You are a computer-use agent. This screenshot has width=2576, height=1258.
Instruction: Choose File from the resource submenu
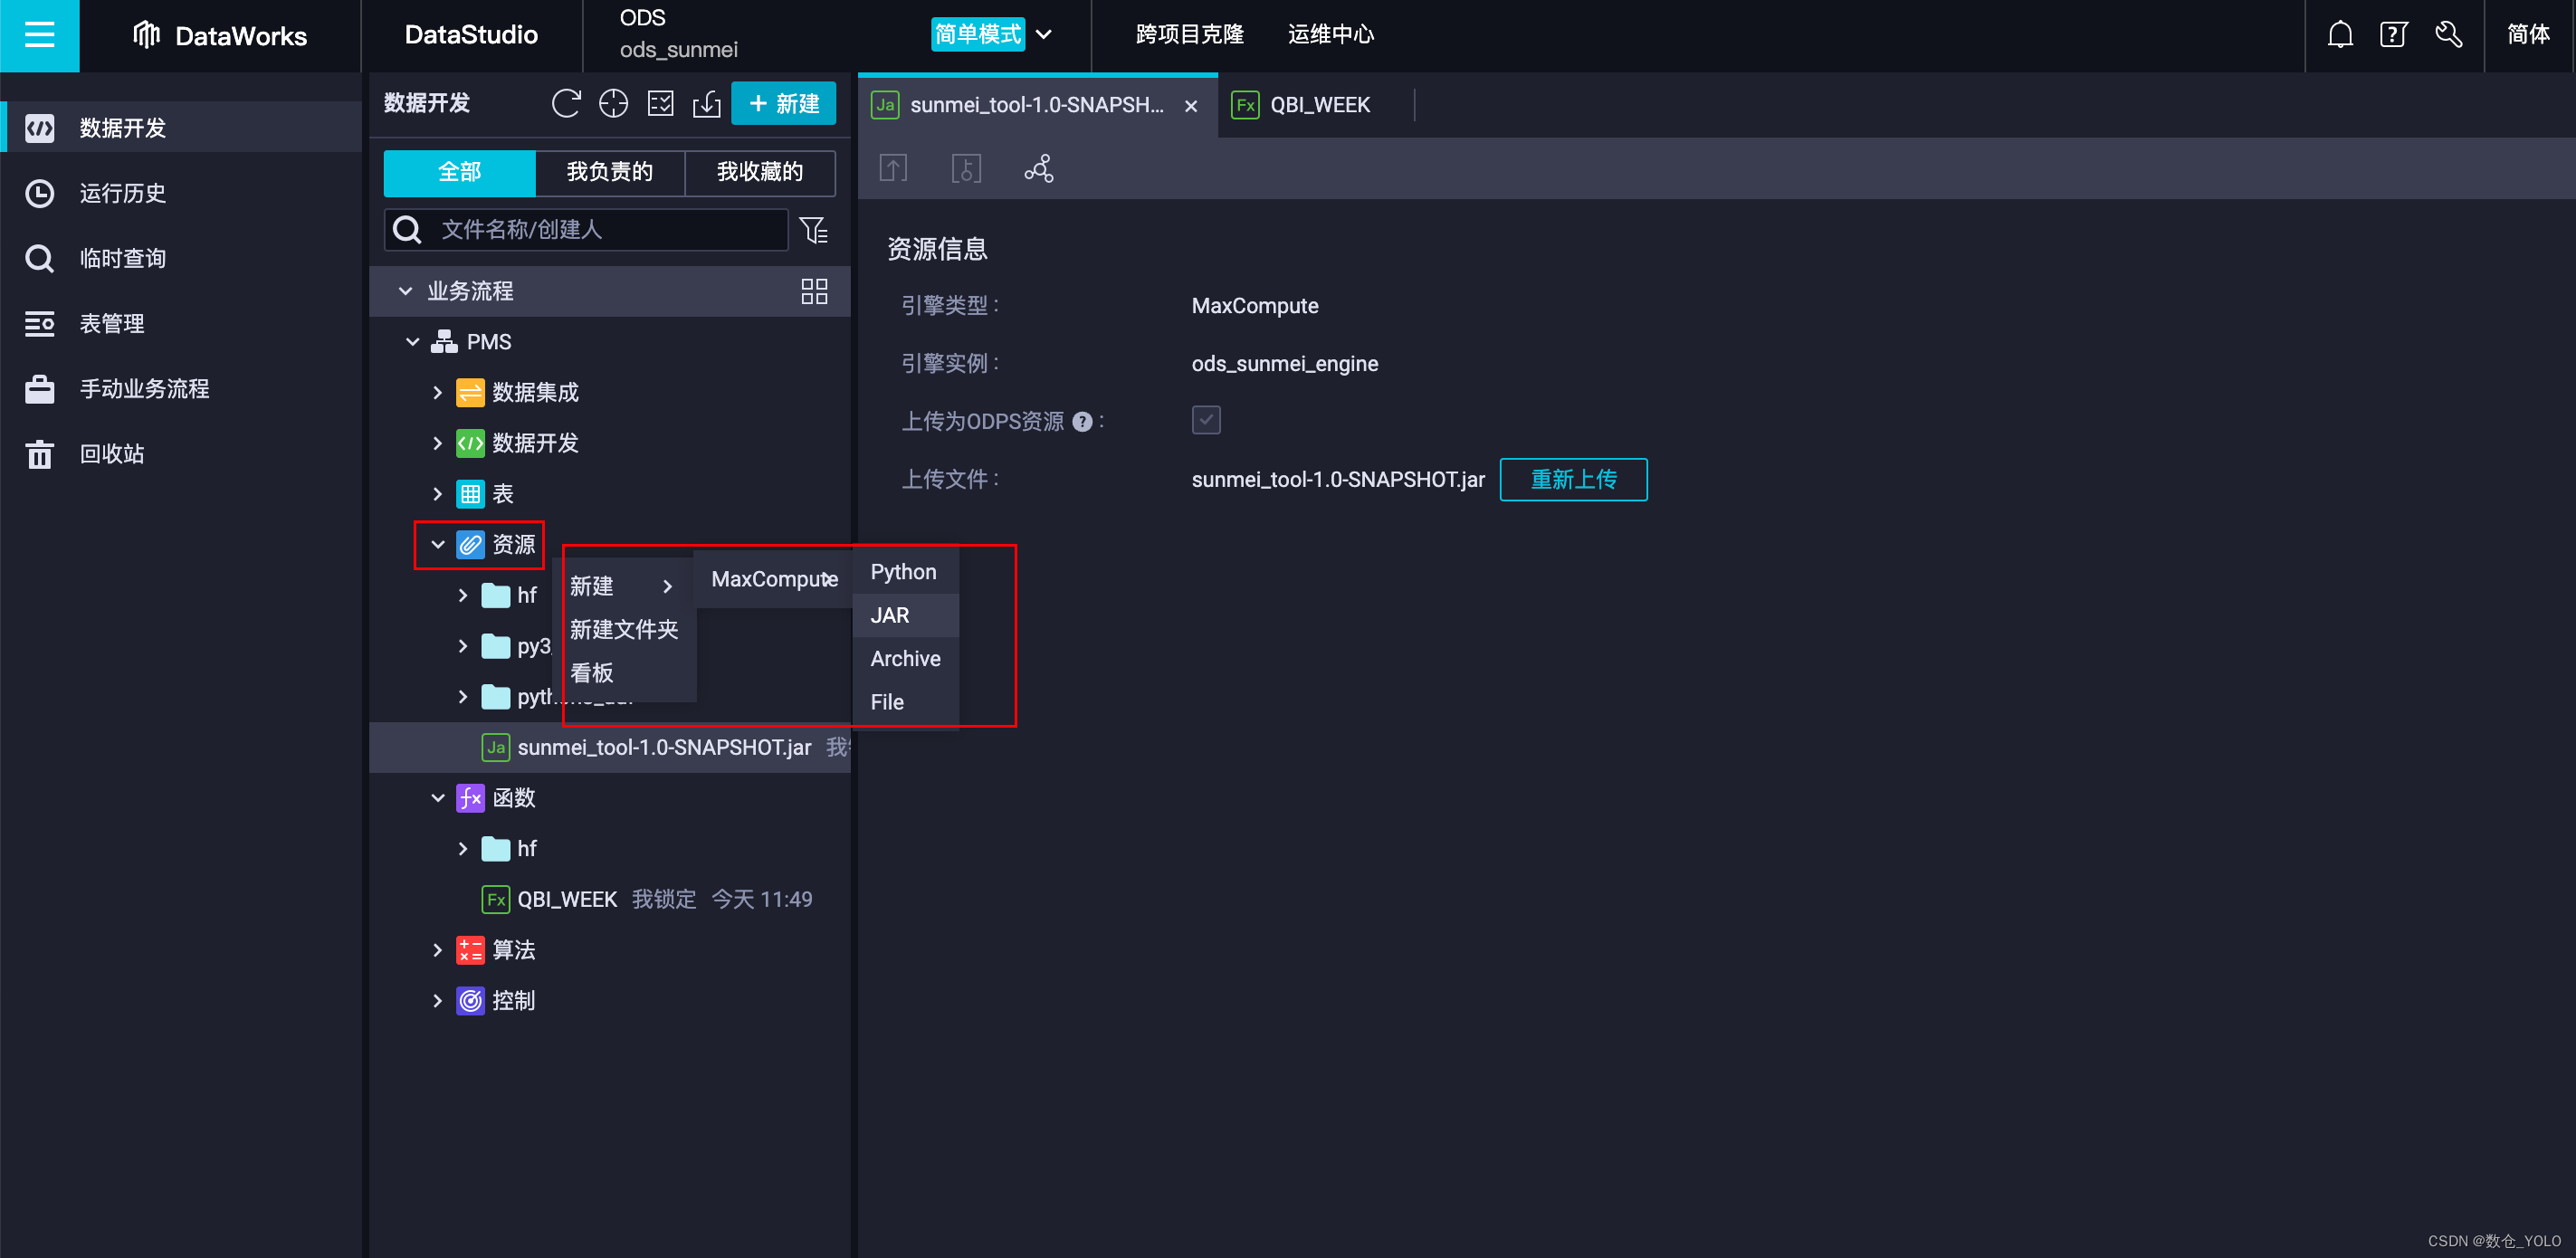(x=905, y=702)
